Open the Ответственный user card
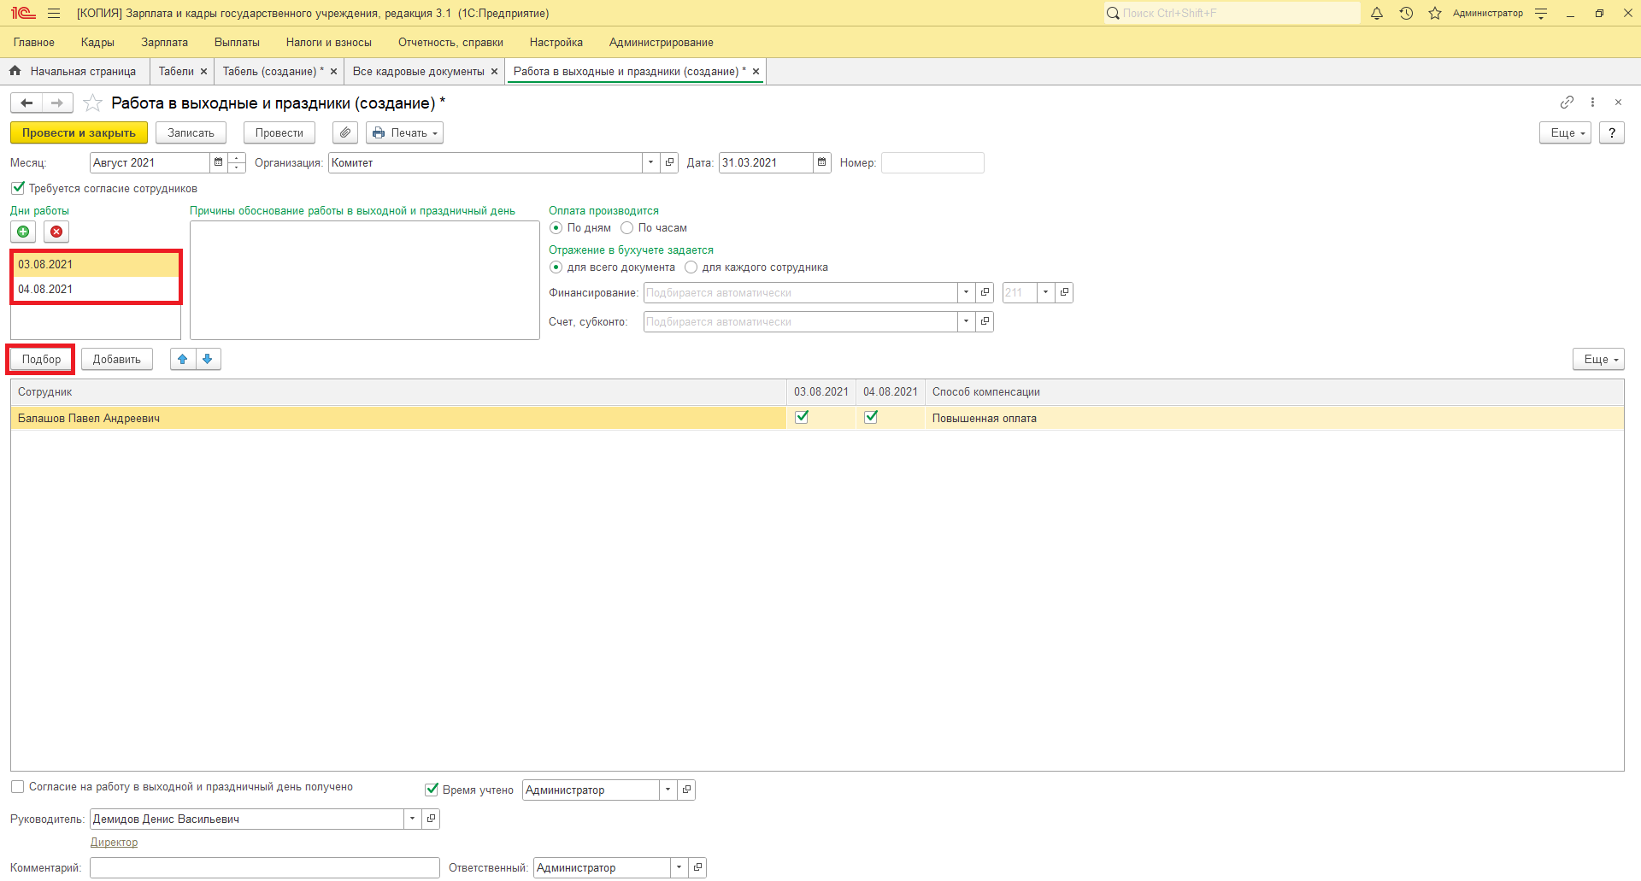Viewport: 1641px width, 881px height. [x=698, y=867]
